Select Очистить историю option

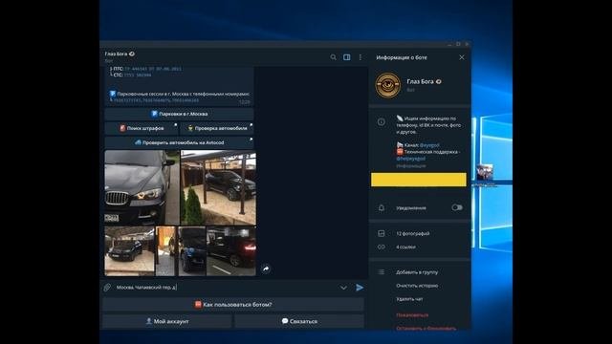[417, 286]
